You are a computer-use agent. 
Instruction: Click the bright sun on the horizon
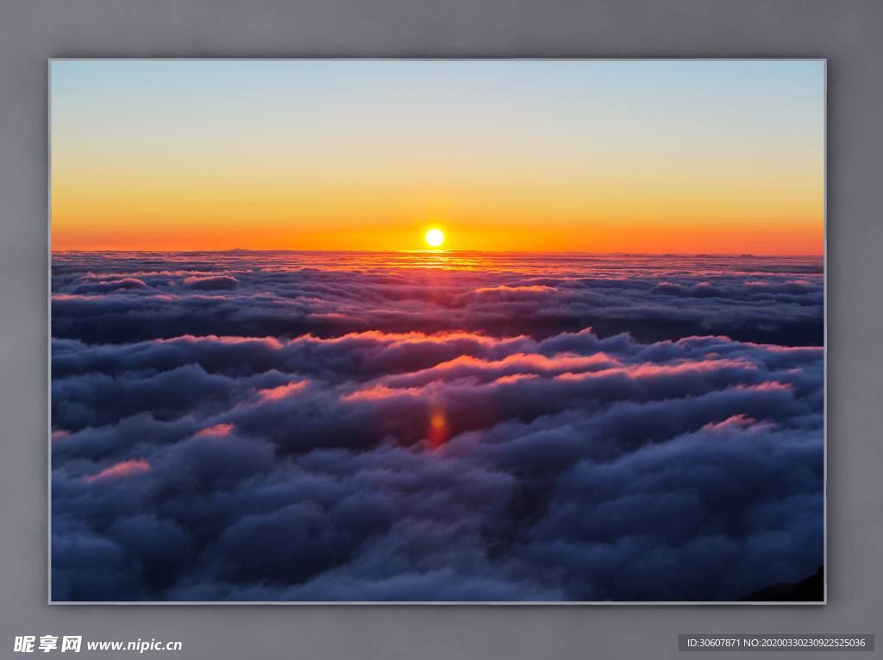(435, 237)
